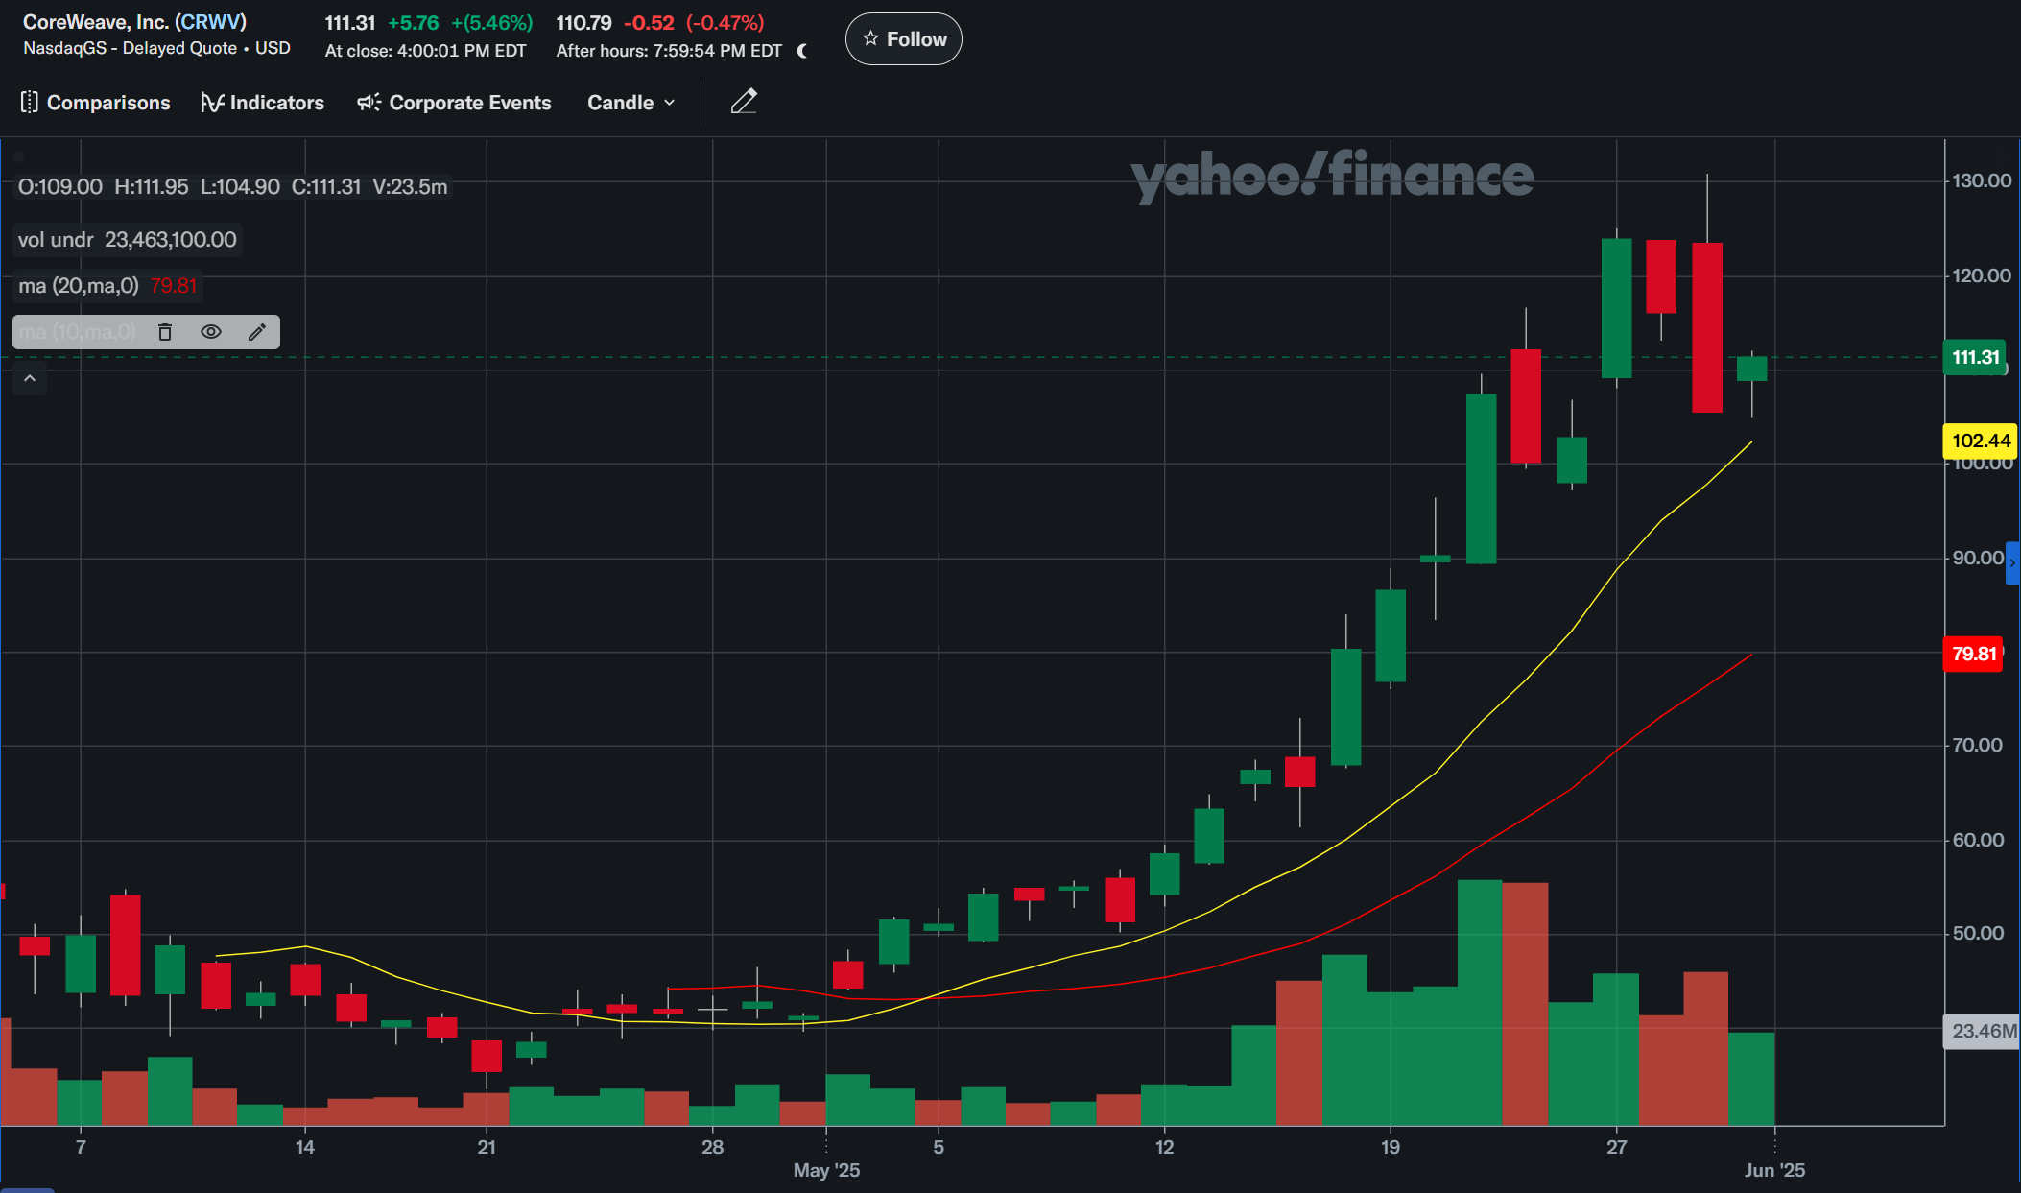Click the after-hours moon icon

click(x=802, y=51)
